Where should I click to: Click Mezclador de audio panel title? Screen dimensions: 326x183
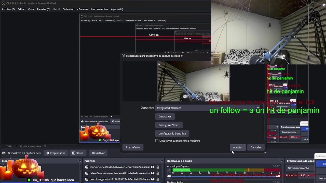179,161
